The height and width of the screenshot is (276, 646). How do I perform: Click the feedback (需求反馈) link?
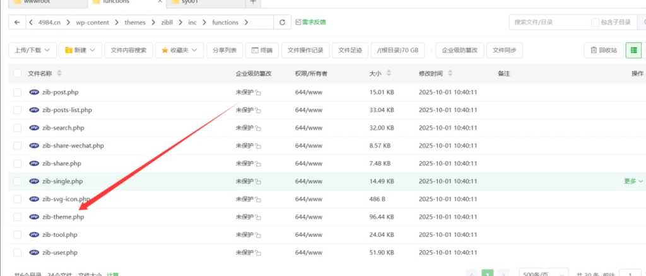(310, 23)
